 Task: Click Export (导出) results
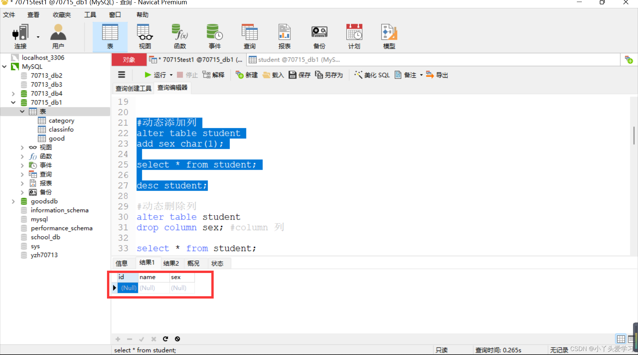coord(437,75)
